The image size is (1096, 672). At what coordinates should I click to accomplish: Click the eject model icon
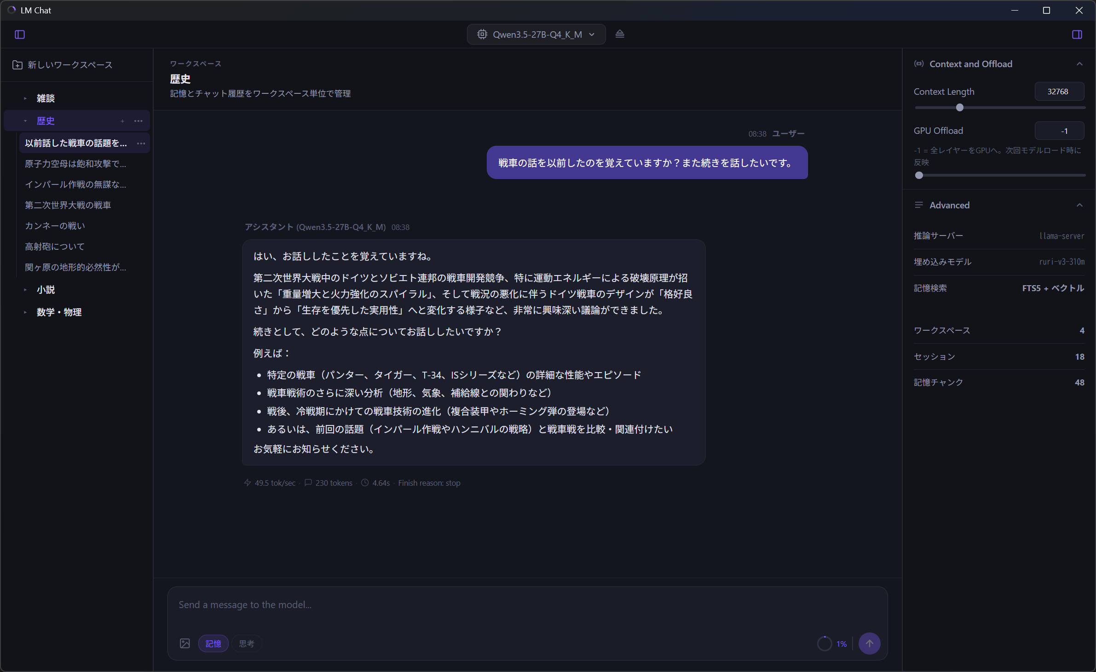620,34
